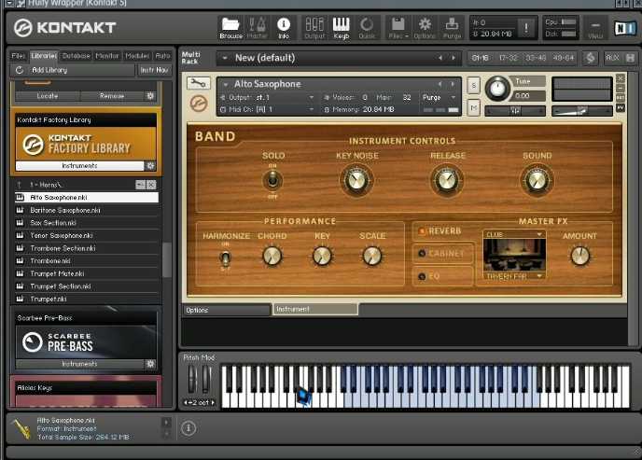642x460 pixels.
Task: Select rack page 01-16
Action: 481,58
